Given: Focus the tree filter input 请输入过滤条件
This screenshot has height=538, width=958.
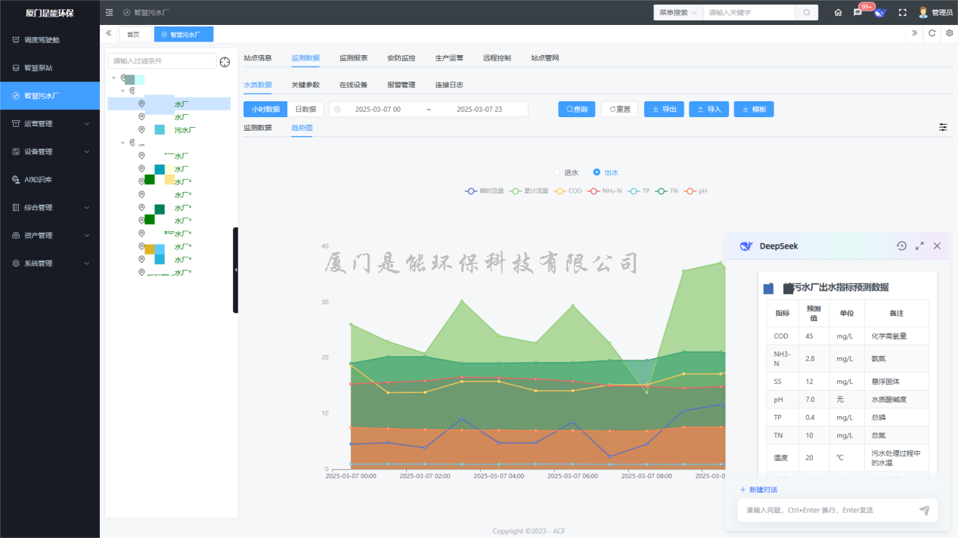Looking at the screenshot, I should coord(162,61).
